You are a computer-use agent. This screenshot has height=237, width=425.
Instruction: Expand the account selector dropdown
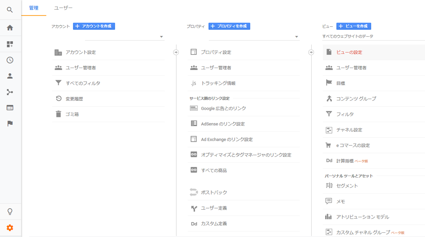pyautogui.click(x=161, y=37)
